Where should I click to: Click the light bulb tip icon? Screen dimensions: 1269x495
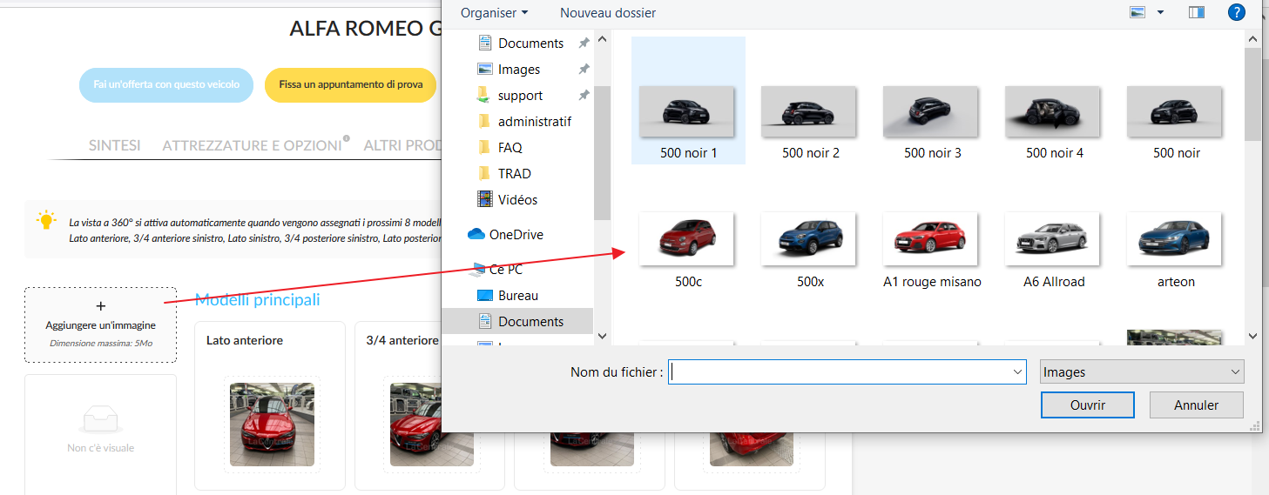pos(45,220)
